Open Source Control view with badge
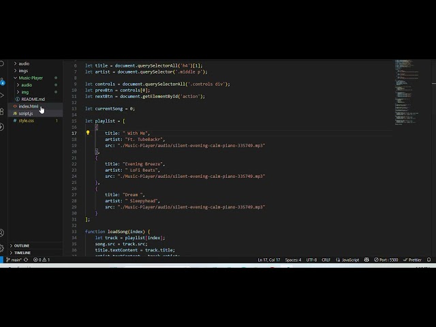The width and height of the screenshot is (436, 327). coord(2,81)
